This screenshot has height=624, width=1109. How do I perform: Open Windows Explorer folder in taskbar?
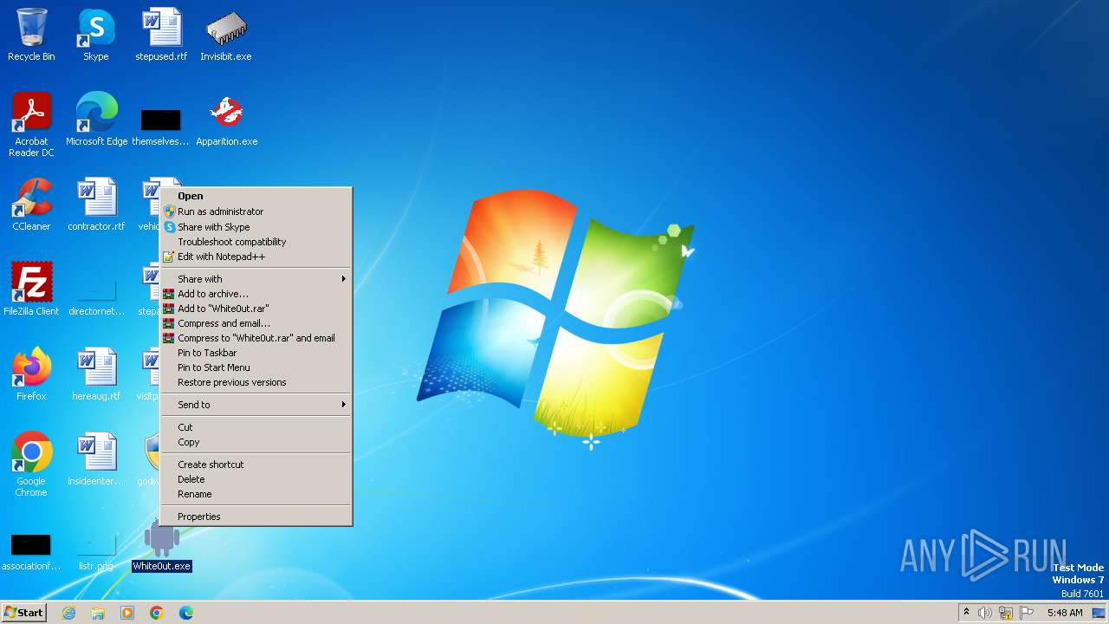click(x=98, y=613)
